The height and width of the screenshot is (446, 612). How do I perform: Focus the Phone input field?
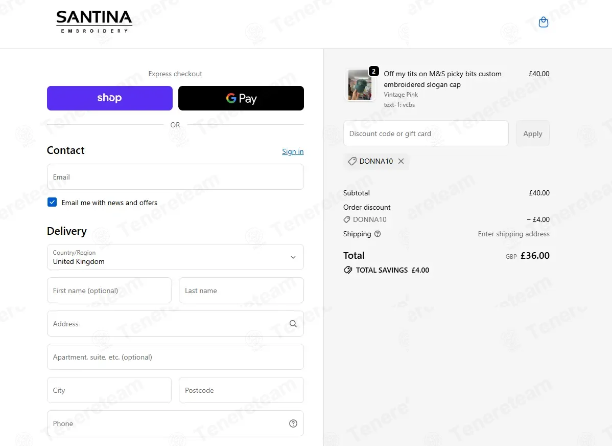click(175, 423)
